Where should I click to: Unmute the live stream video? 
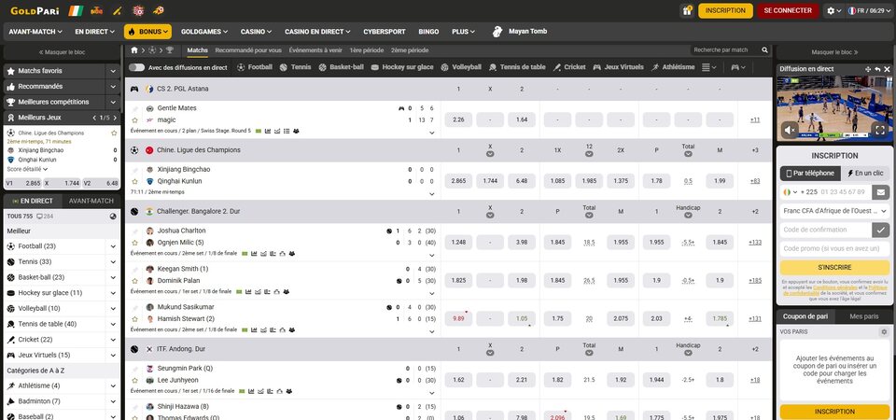pos(790,131)
